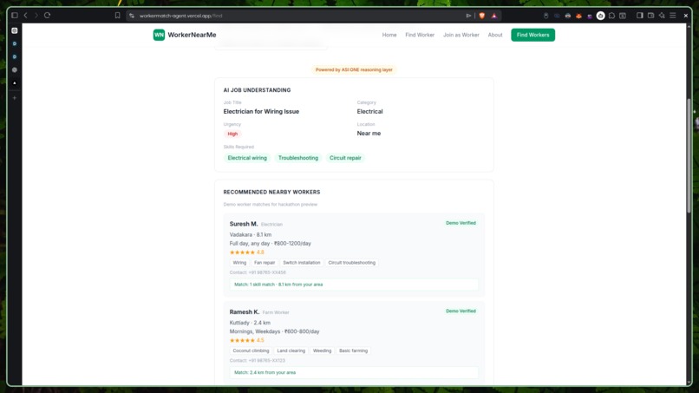Open Ramesh K. worker name
The width and height of the screenshot is (699, 393).
coord(245,311)
